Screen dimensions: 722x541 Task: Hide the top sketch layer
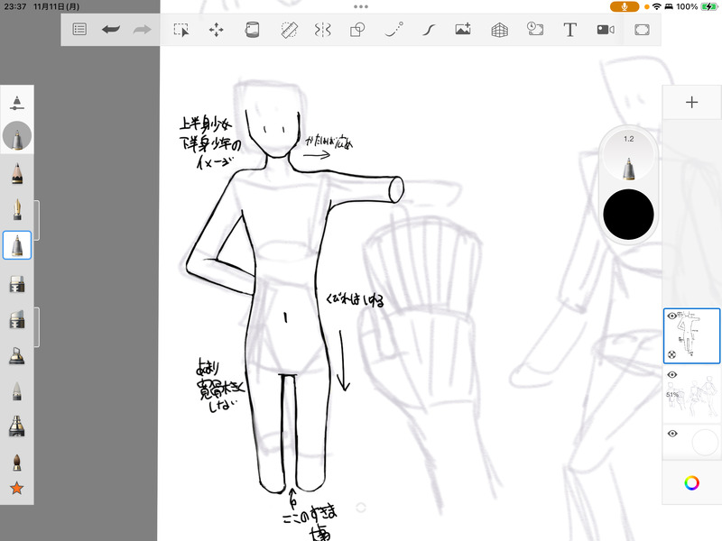point(672,316)
